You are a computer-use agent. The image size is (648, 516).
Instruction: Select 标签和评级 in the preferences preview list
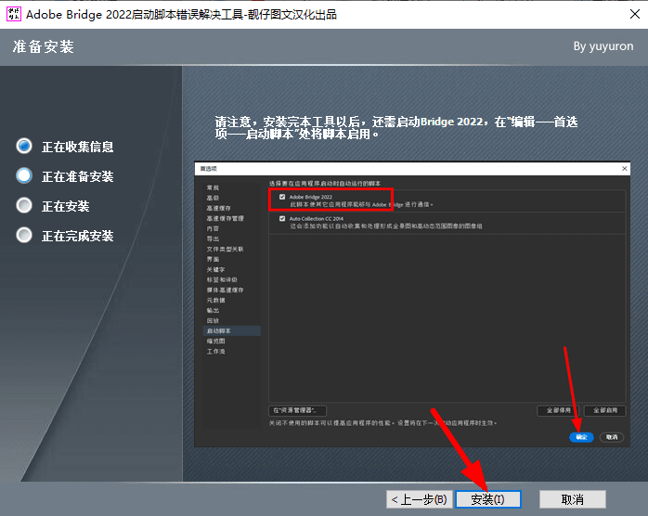point(222,279)
